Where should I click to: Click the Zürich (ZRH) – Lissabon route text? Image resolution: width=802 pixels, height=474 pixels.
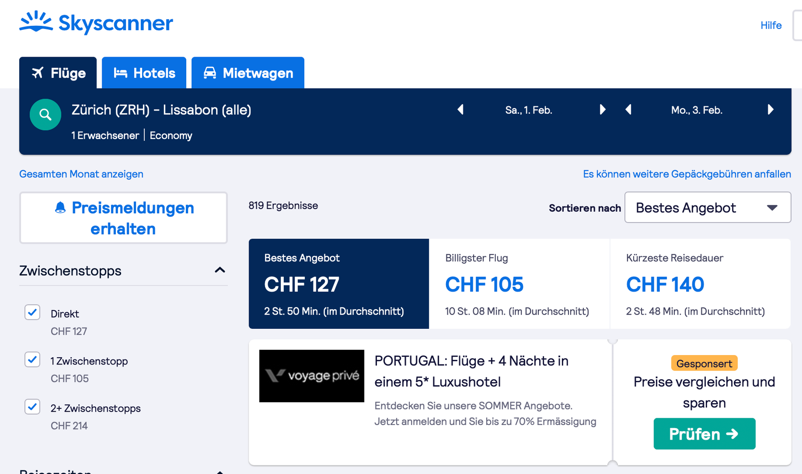(x=161, y=110)
